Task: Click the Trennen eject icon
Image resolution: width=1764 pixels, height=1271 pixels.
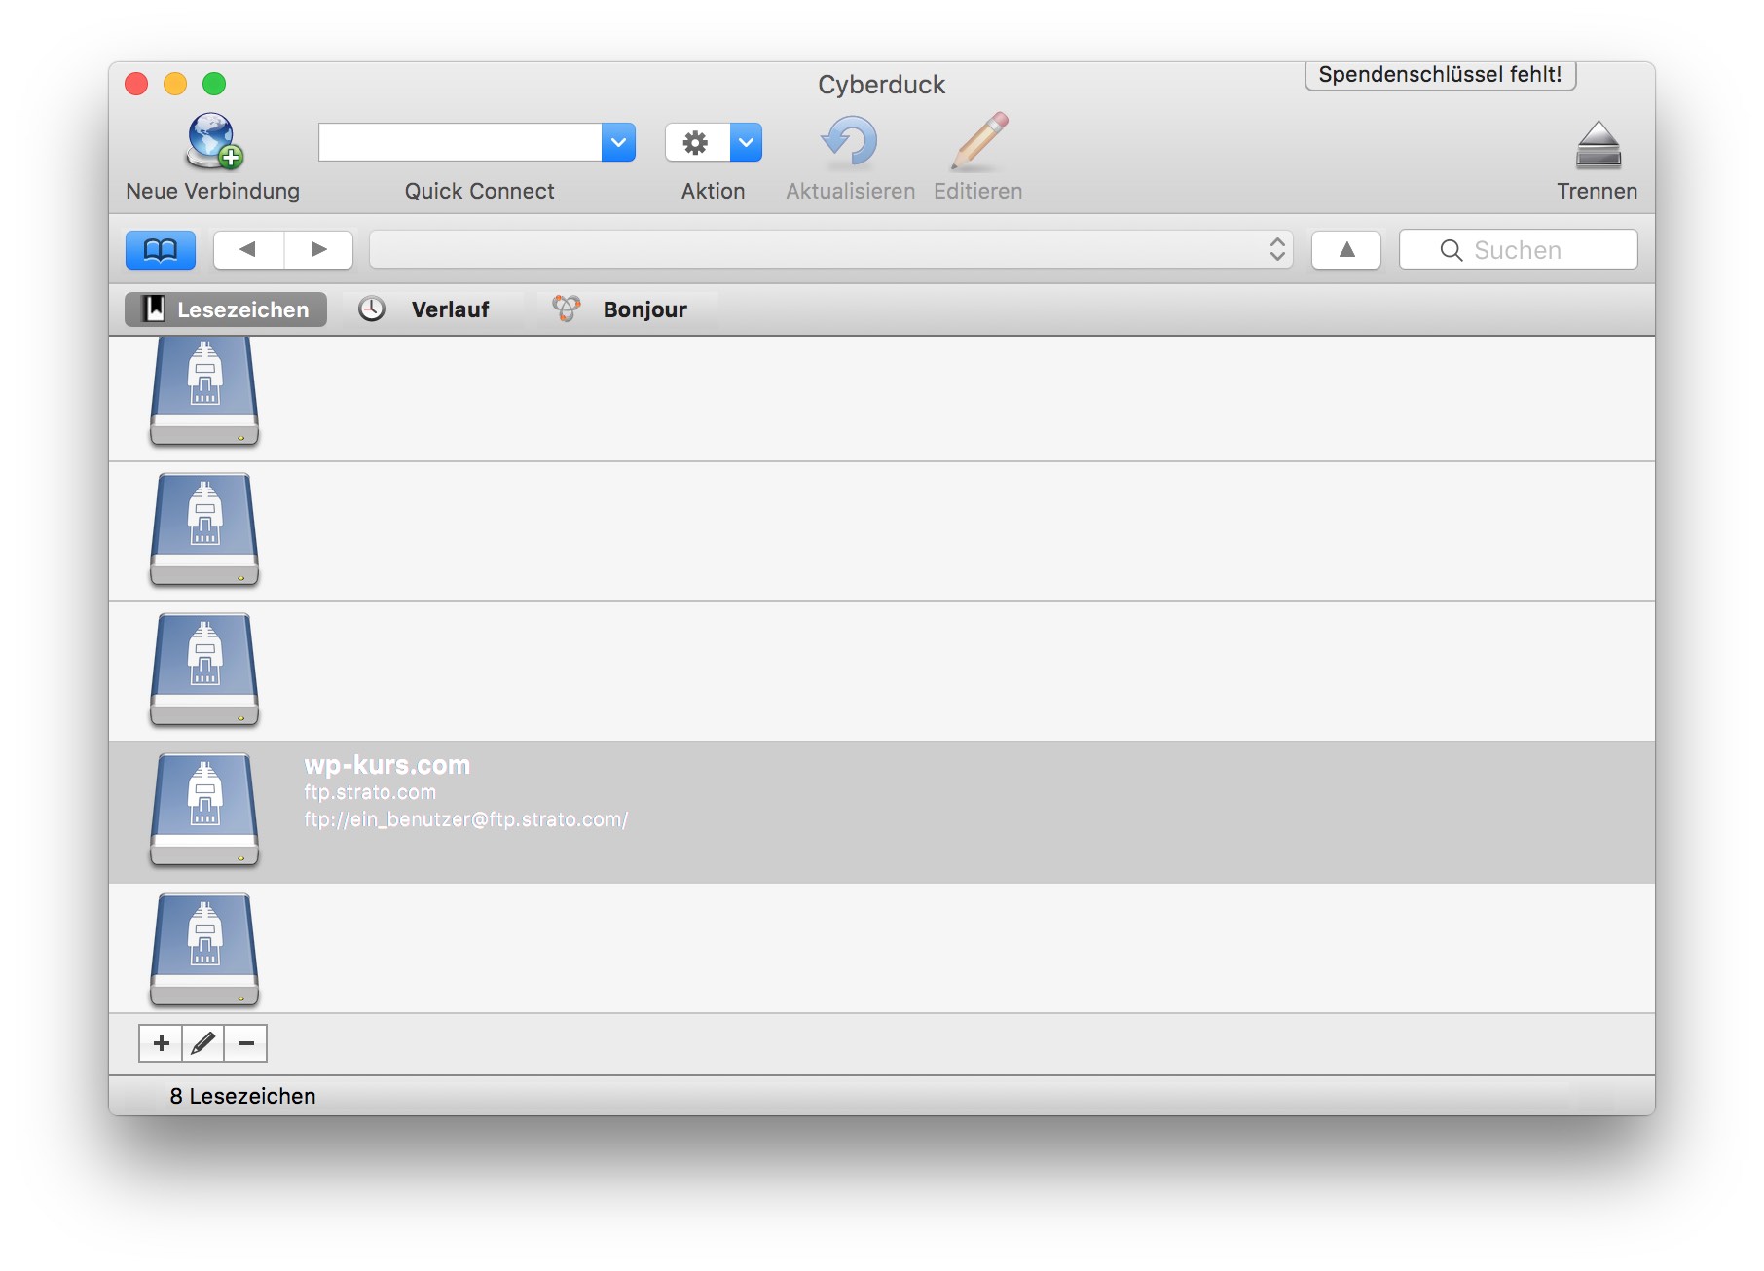Action: (x=1597, y=145)
